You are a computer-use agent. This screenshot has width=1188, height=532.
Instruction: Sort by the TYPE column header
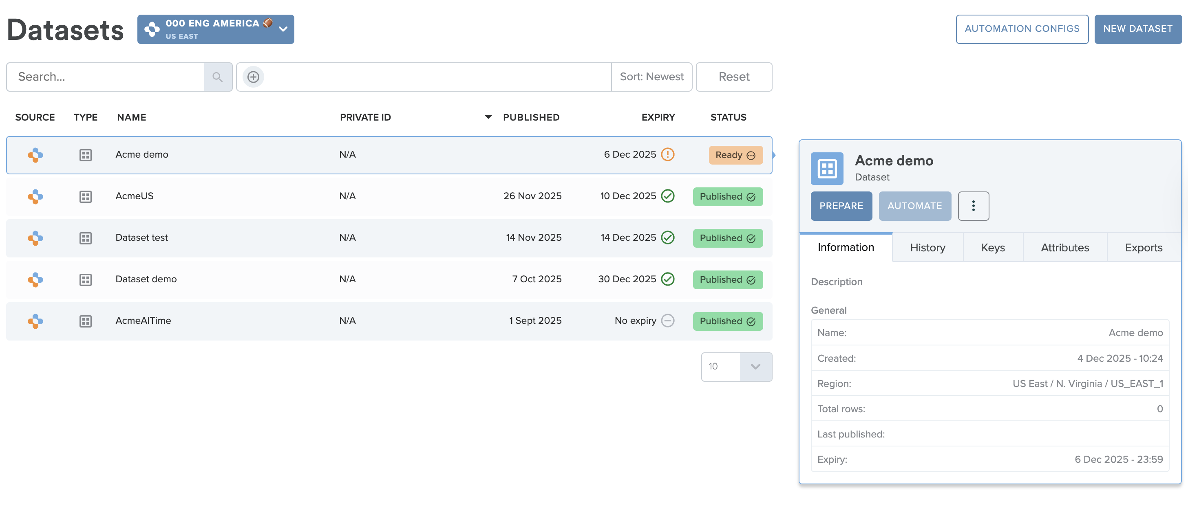point(85,117)
